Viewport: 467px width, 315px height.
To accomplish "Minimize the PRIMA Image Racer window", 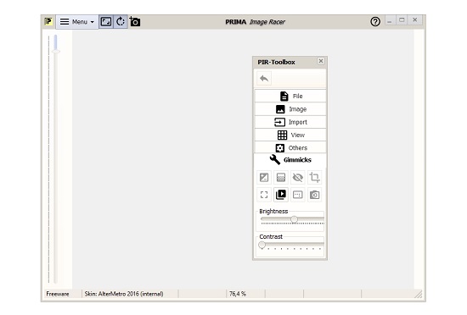I will pyautogui.click(x=389, y=21).
